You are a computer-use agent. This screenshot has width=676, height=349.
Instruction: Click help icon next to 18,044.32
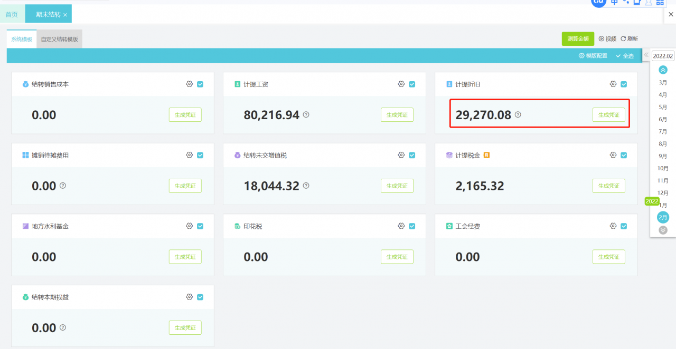point(306,186)
